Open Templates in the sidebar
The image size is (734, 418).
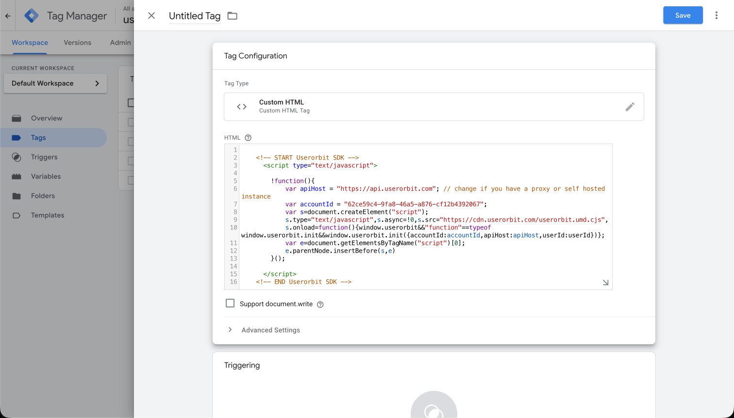coord(53,215)
